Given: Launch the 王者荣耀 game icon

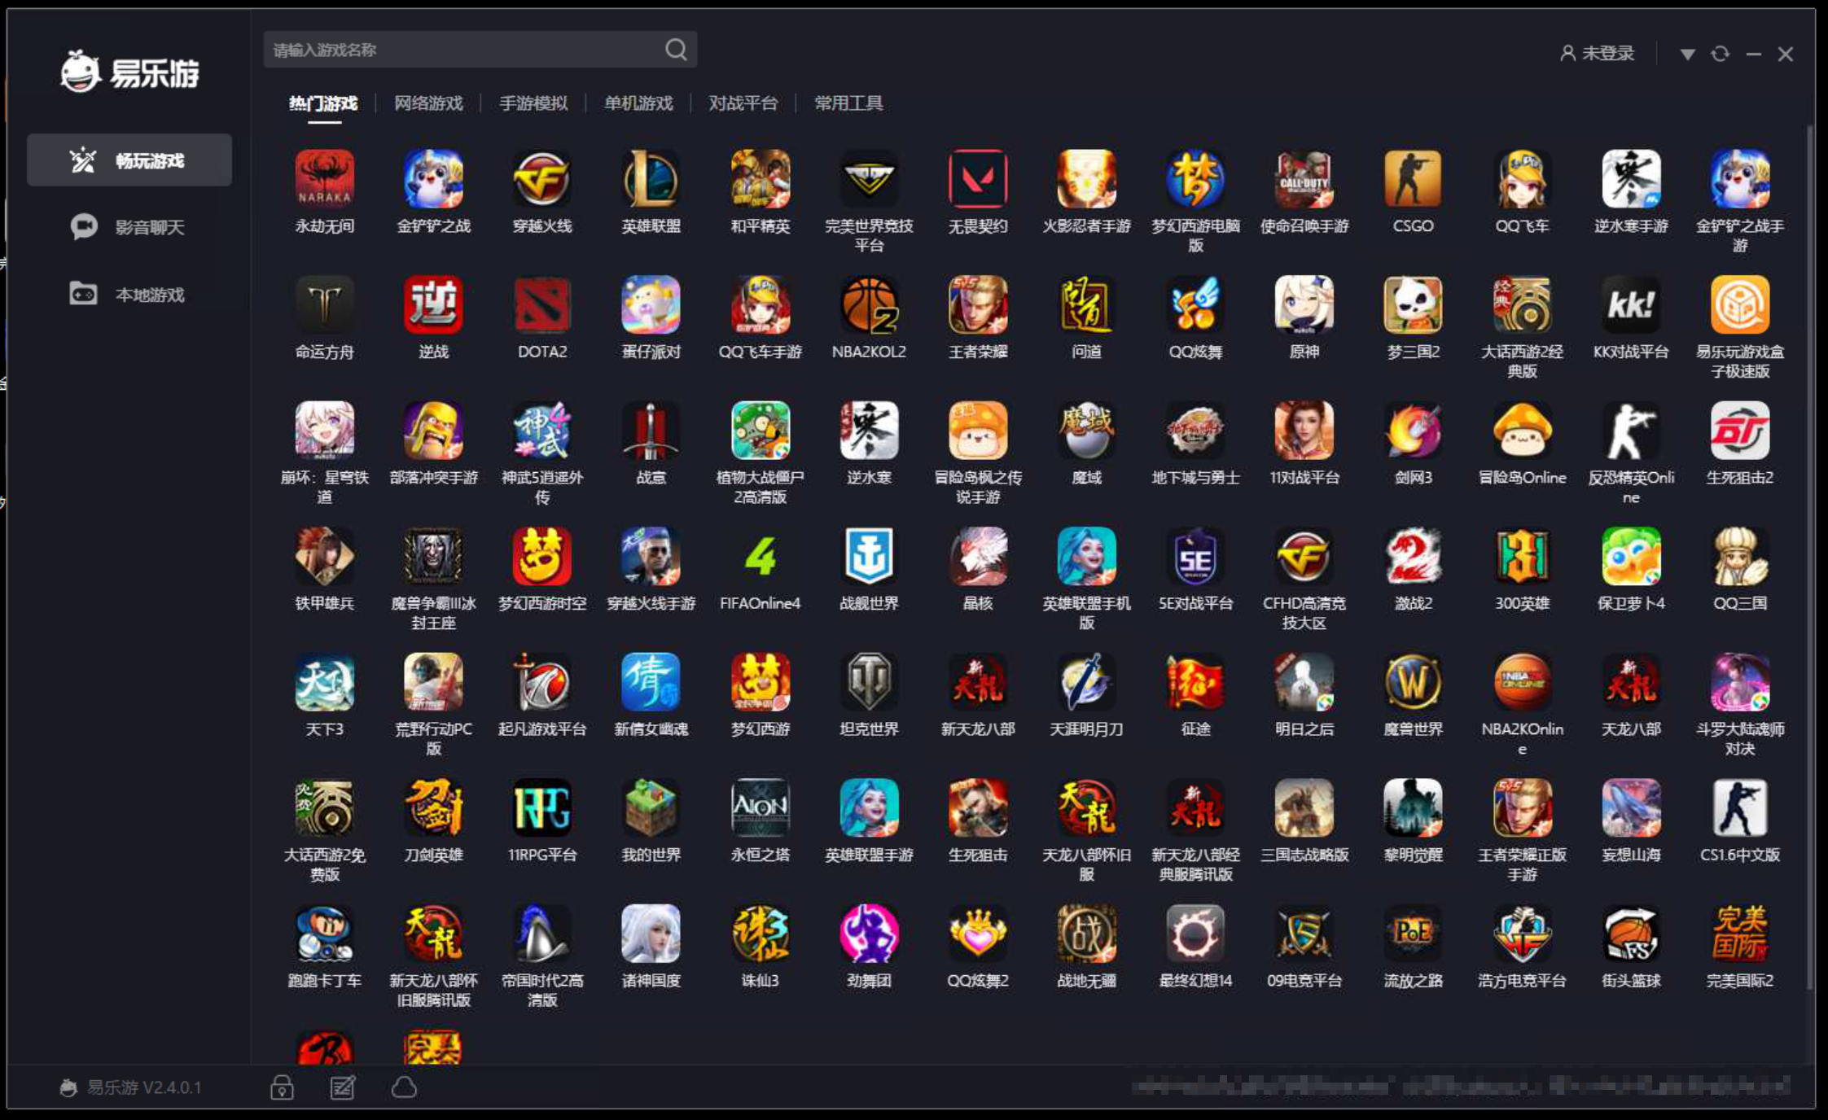Looking at the screenshot, I should [978, 304].
